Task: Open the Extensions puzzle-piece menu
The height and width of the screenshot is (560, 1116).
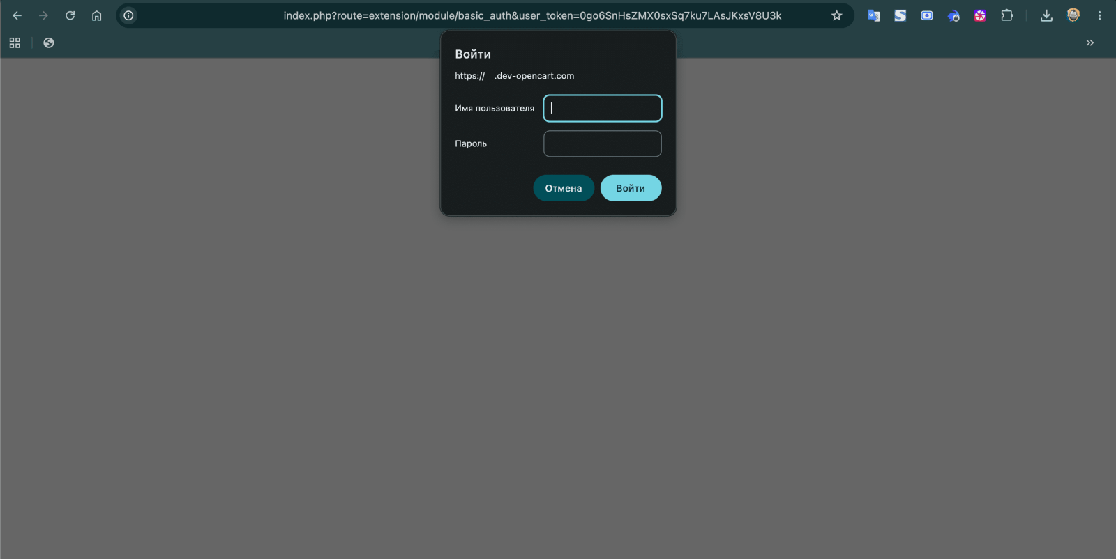Action: [x=1007, y=15]
